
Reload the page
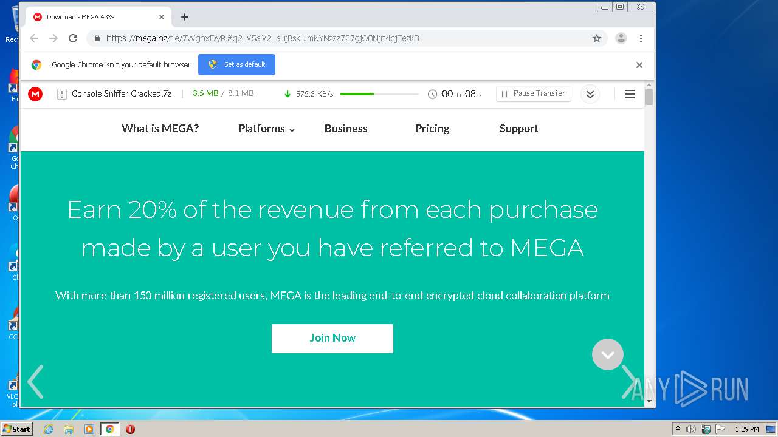73,38
